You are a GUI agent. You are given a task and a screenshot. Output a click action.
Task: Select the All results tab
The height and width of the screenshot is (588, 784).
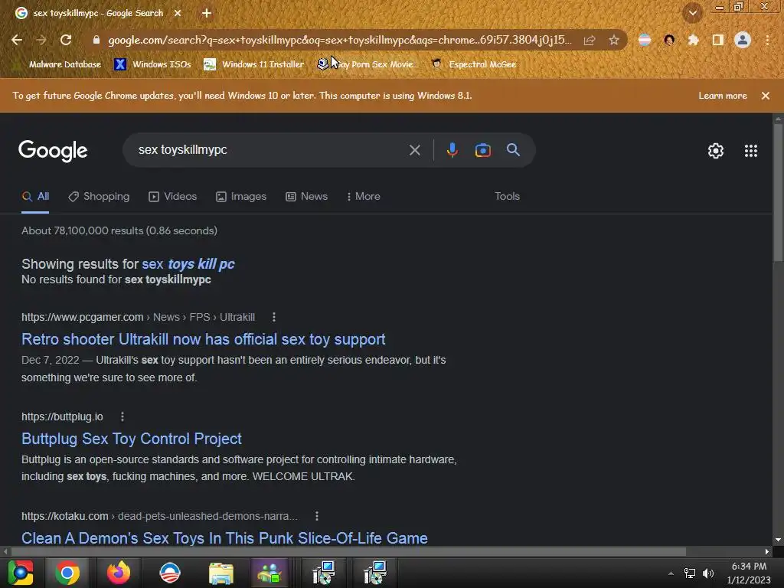pos(35,197)
